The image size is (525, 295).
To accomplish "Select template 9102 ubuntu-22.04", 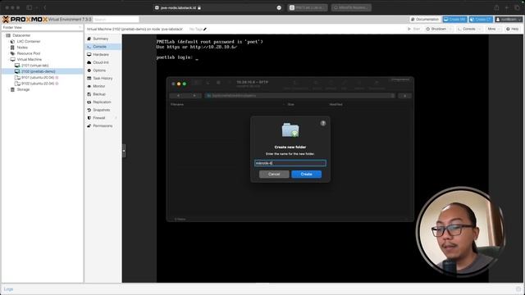I will tap(38, 84).
